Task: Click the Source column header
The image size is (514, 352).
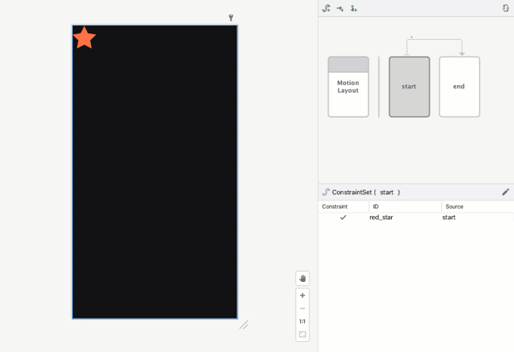Action: click(455, 206)
